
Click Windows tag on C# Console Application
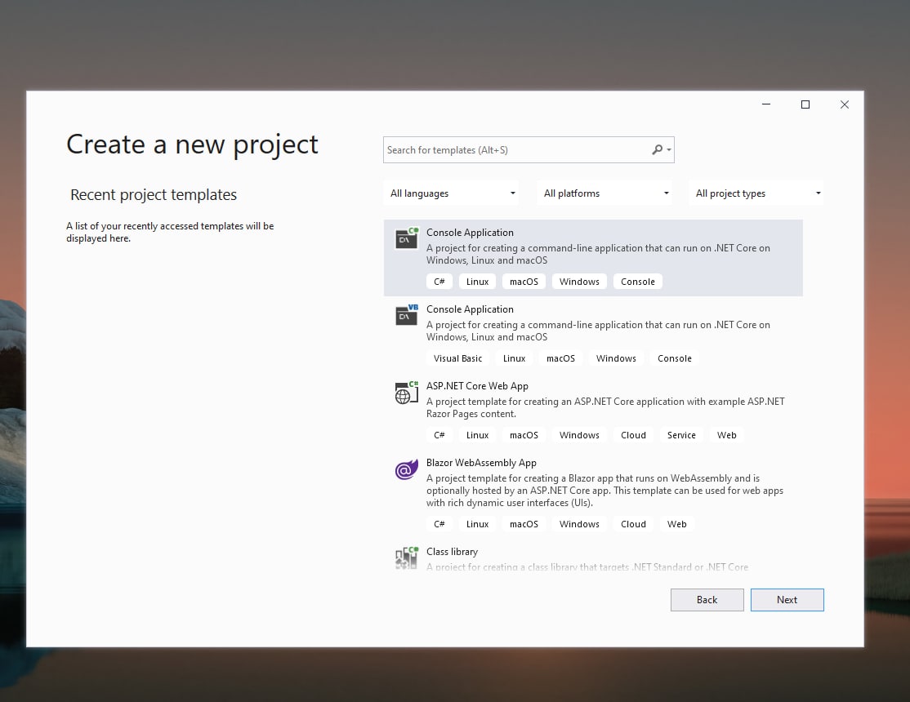[579, 282]
